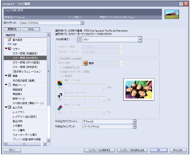Select カラー詳細 (CMYK設定) in the tree
The image size is (190, 155).
pos(25,62)
